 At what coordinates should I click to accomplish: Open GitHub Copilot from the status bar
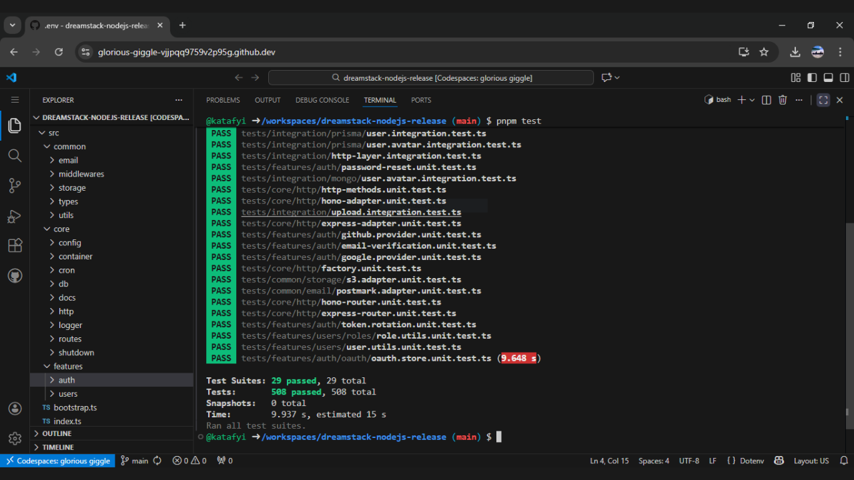tap(778, 460)
